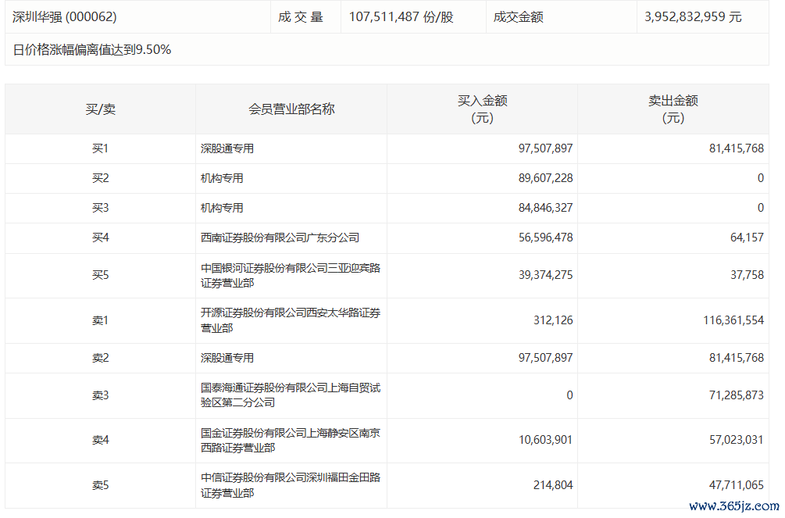Select the 买3 row label
This screenshot has height=518, width=785.
pos(101,208)
